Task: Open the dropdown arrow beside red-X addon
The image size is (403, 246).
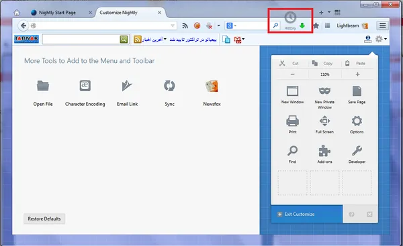Action: (x=219, y=25)
